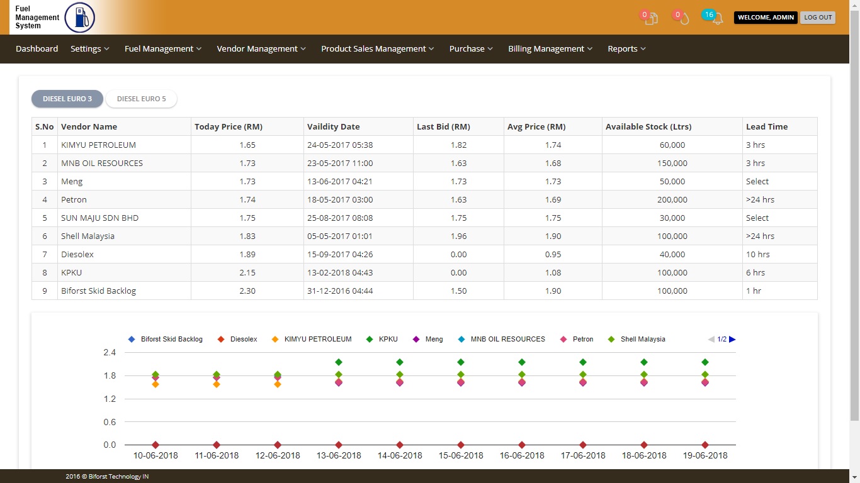The image size is (860, 483).
Task: Expand the Settings dropdown menu
Action: click(x=90, y=49)
